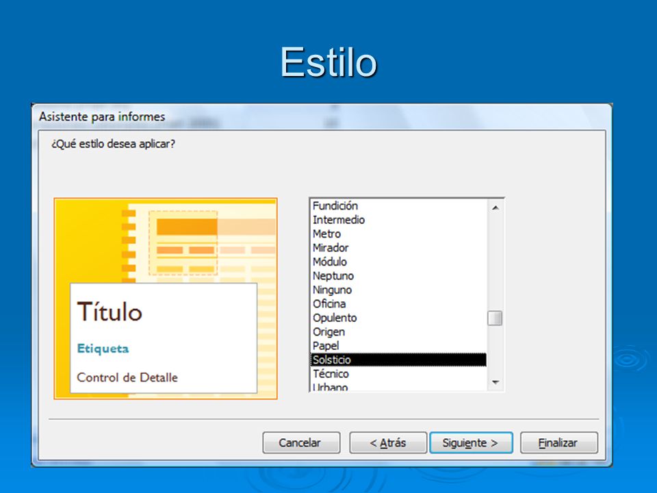
Task: Select the partially visible Urbano style
Action: [398, 386]
